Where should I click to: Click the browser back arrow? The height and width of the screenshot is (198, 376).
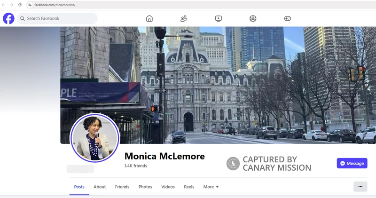(x=3, y=5)
